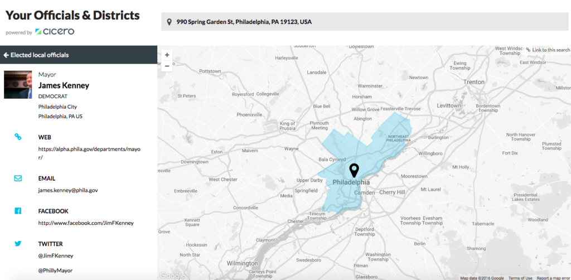Viewport: 571px width, 280px height.
Task: Click the James Kenney name heading
Action: 64,85
